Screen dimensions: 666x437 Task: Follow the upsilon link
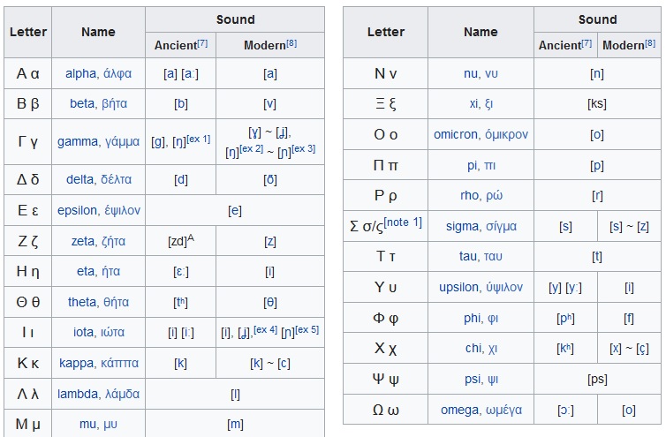tap(458, 287)
